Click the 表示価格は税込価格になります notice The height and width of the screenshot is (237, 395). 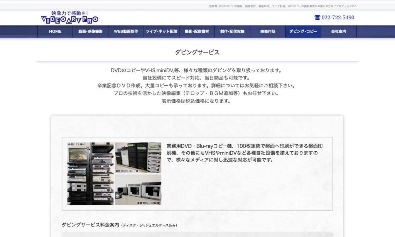[197, 101]
